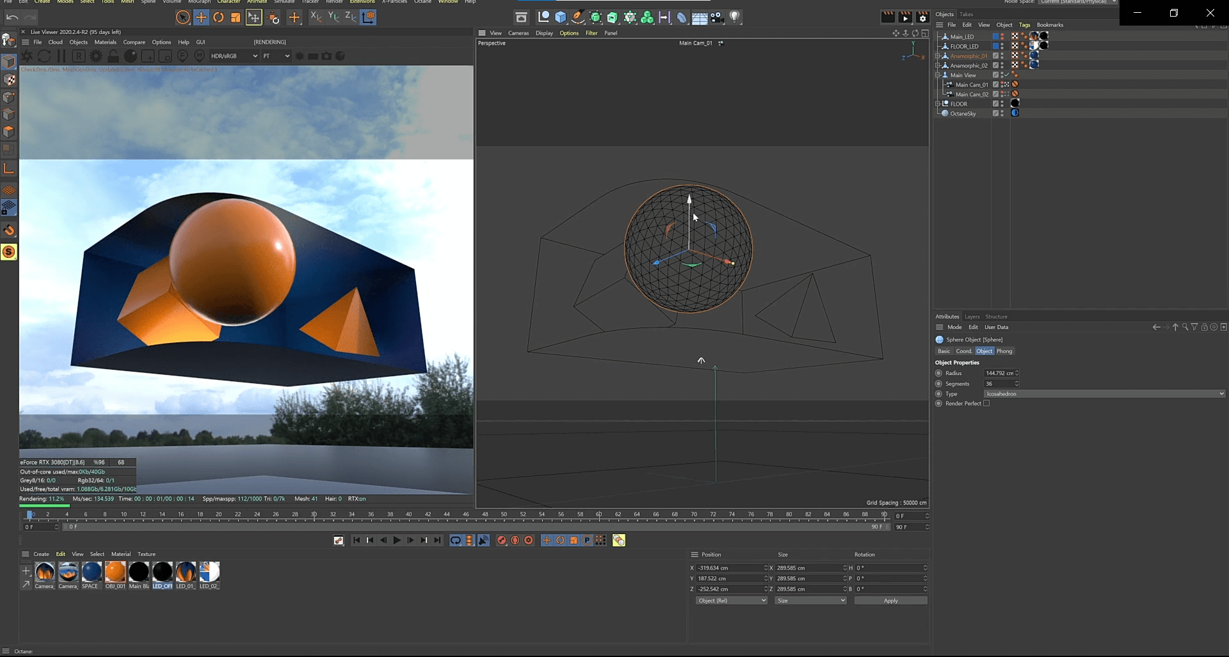Open Octane settings gear icon

[x=96, y=56]
